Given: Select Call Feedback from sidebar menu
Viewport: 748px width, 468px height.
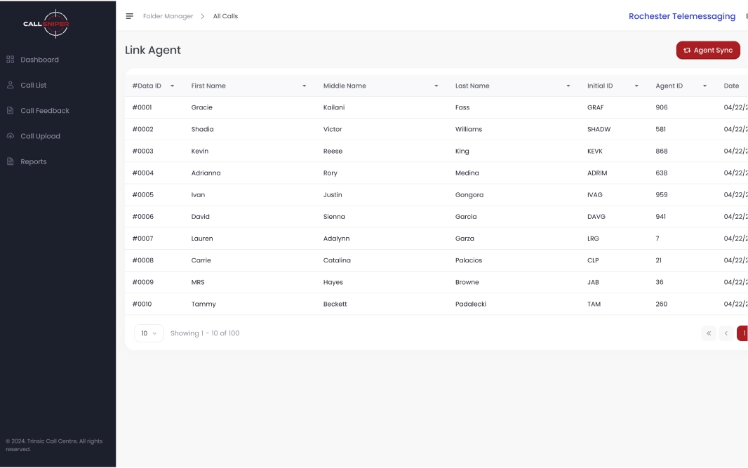Looking at the screenshot, I should 45,111.
